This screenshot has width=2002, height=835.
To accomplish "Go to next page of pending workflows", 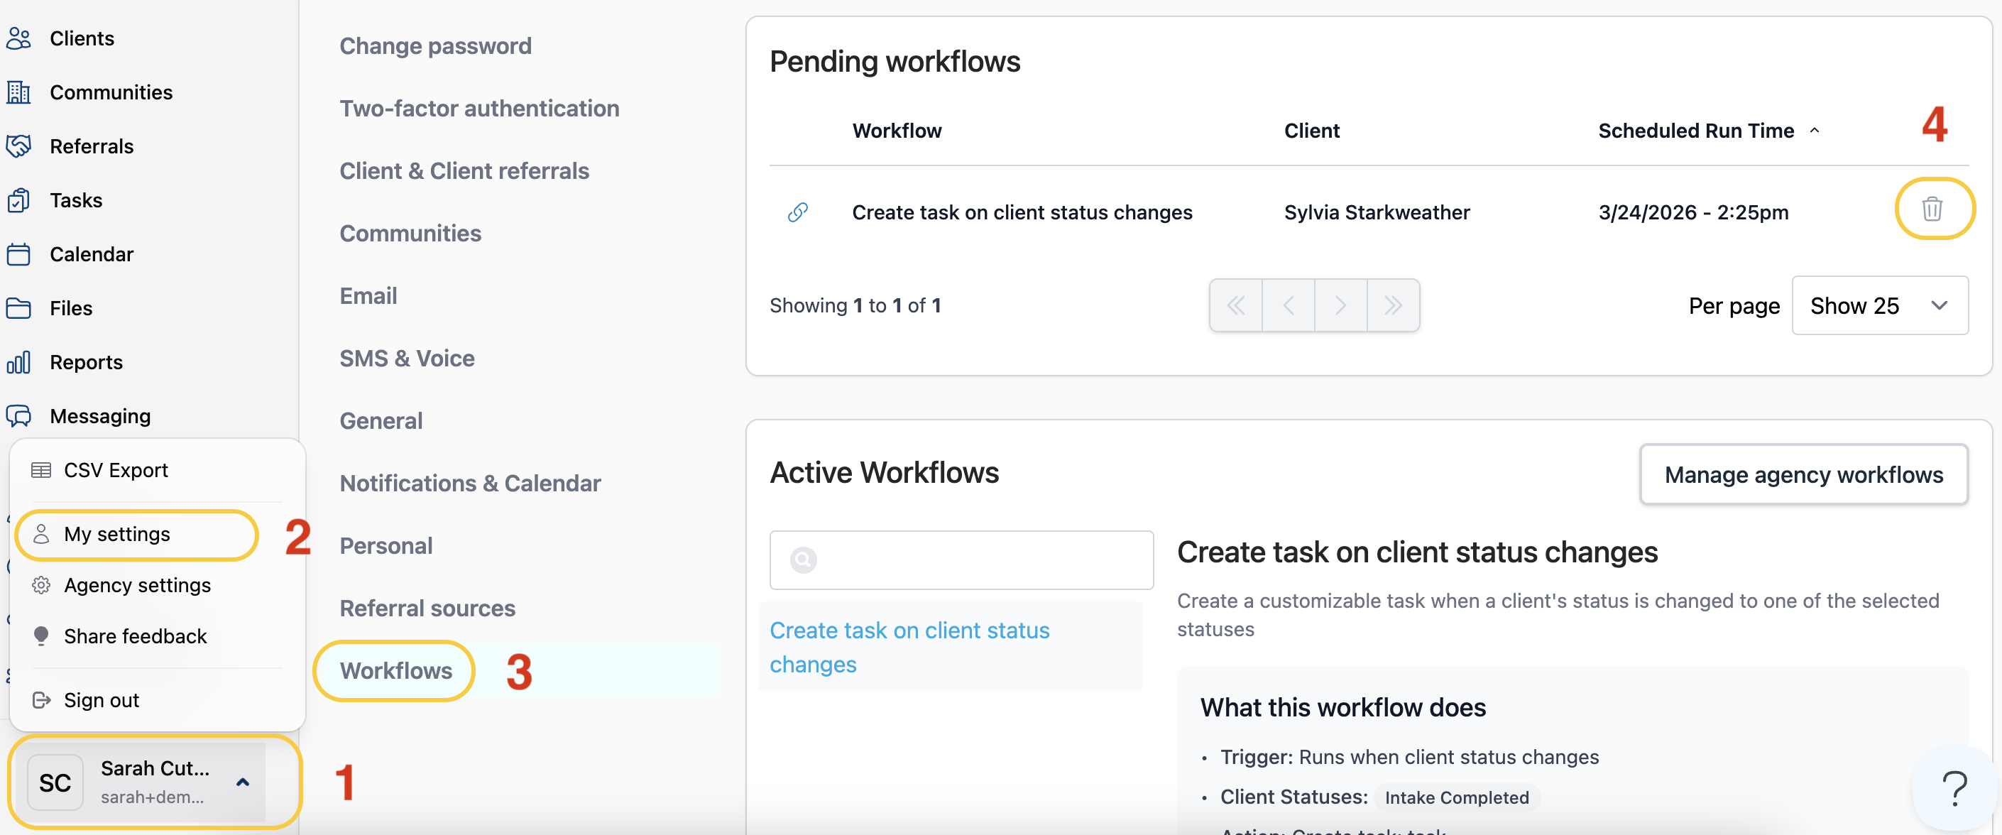I will pyautogui.click(x=1340, y=305).
